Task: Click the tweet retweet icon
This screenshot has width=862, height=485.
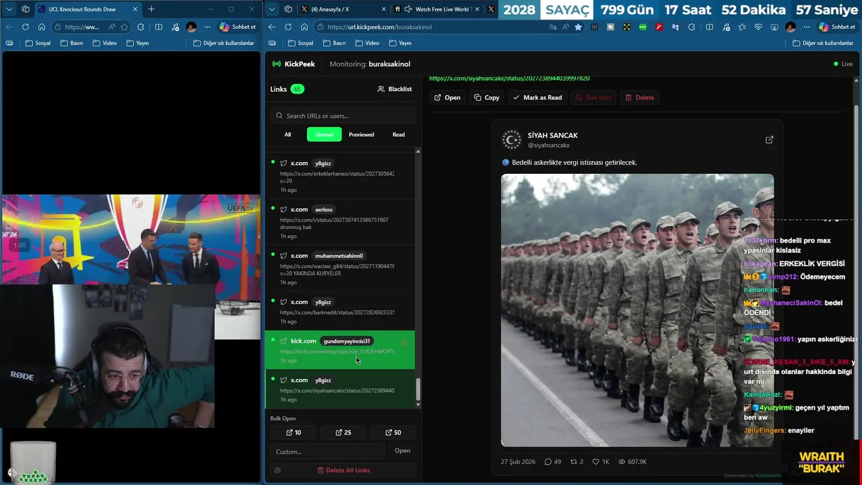Action: 574,461
